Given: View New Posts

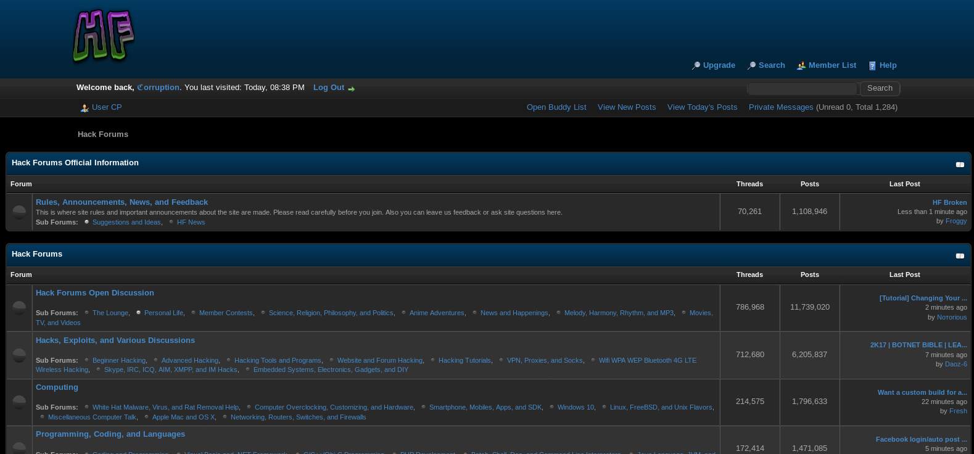Looking at the screenshot, I should [x=627, y=107].
